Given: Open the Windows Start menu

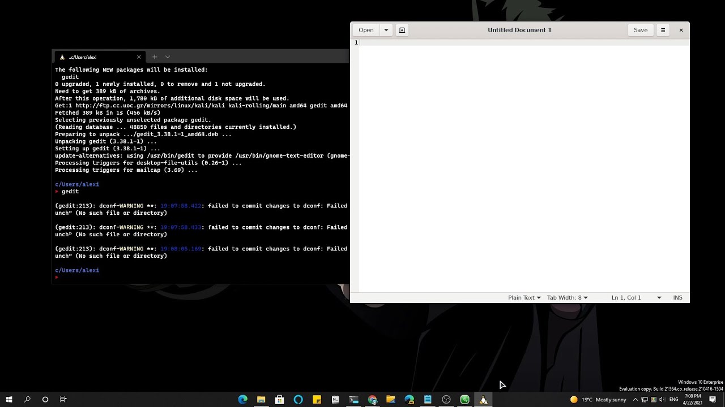Looking at the screenshot, I should pos(9,400).
